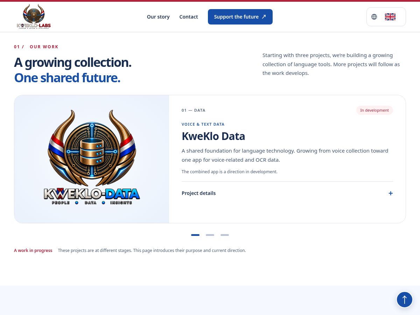
Task: Click the VOICE & TEXT DATA label
Action: [x=203, y=124]
